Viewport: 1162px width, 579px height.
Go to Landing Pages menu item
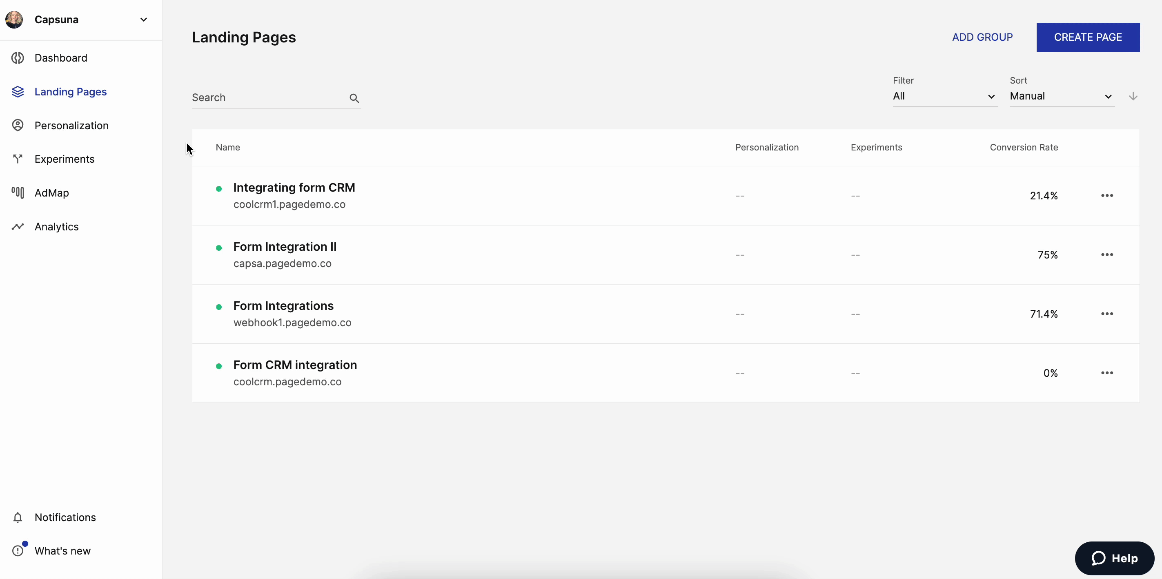(70, 91)
